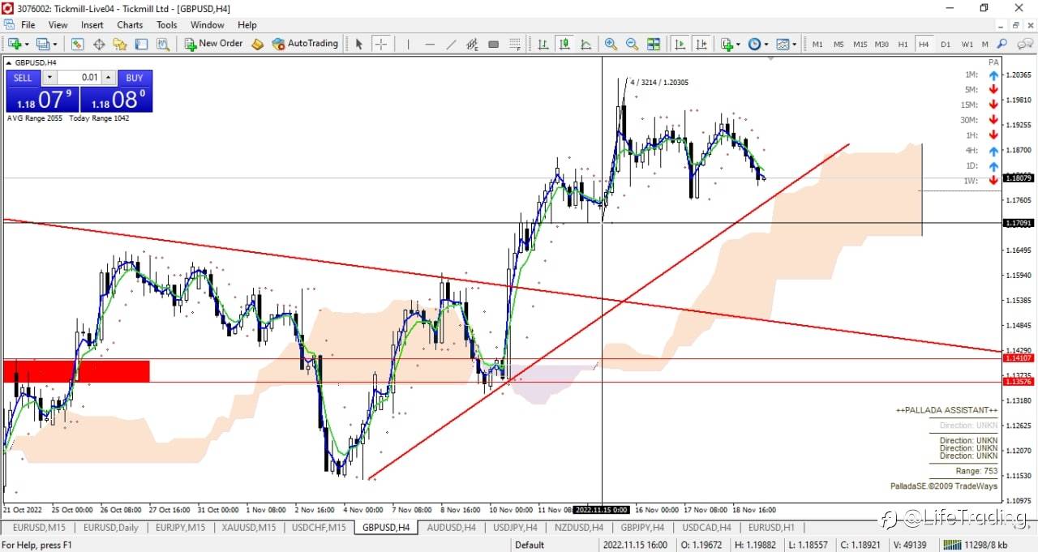Toggle the Terminal panel icon
This screenshot has width=1038, height=552.
click(141, 44)
